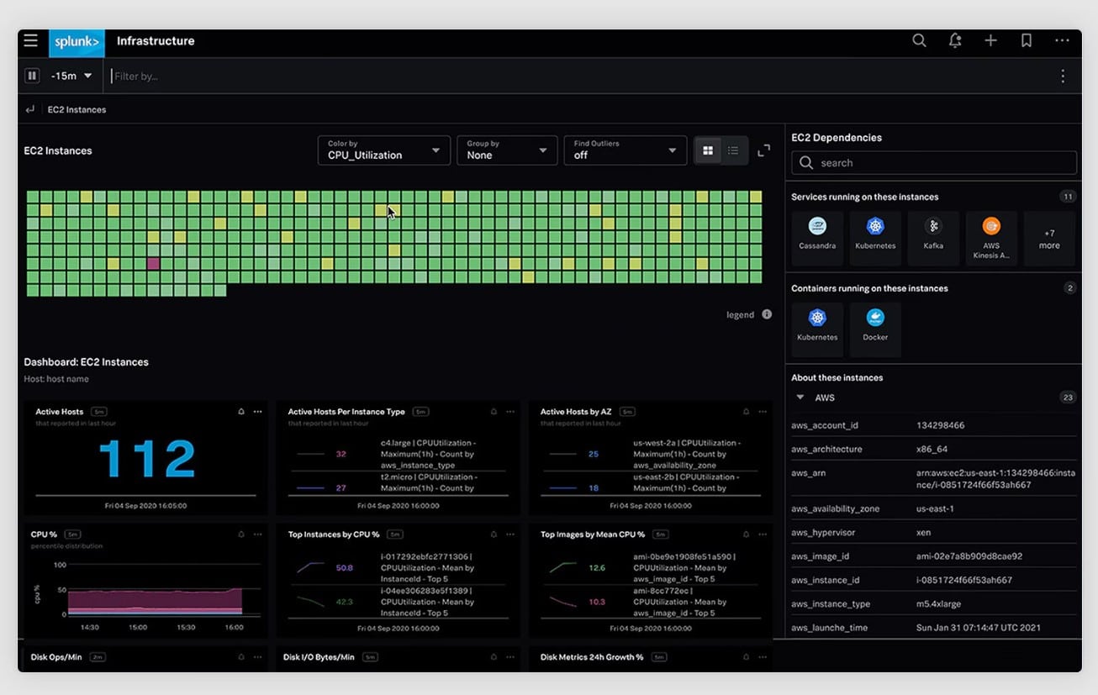This screenshot has width=1098, height=695.
Task: Go back using the breadcrumb arrow
Action: point(30,109)
